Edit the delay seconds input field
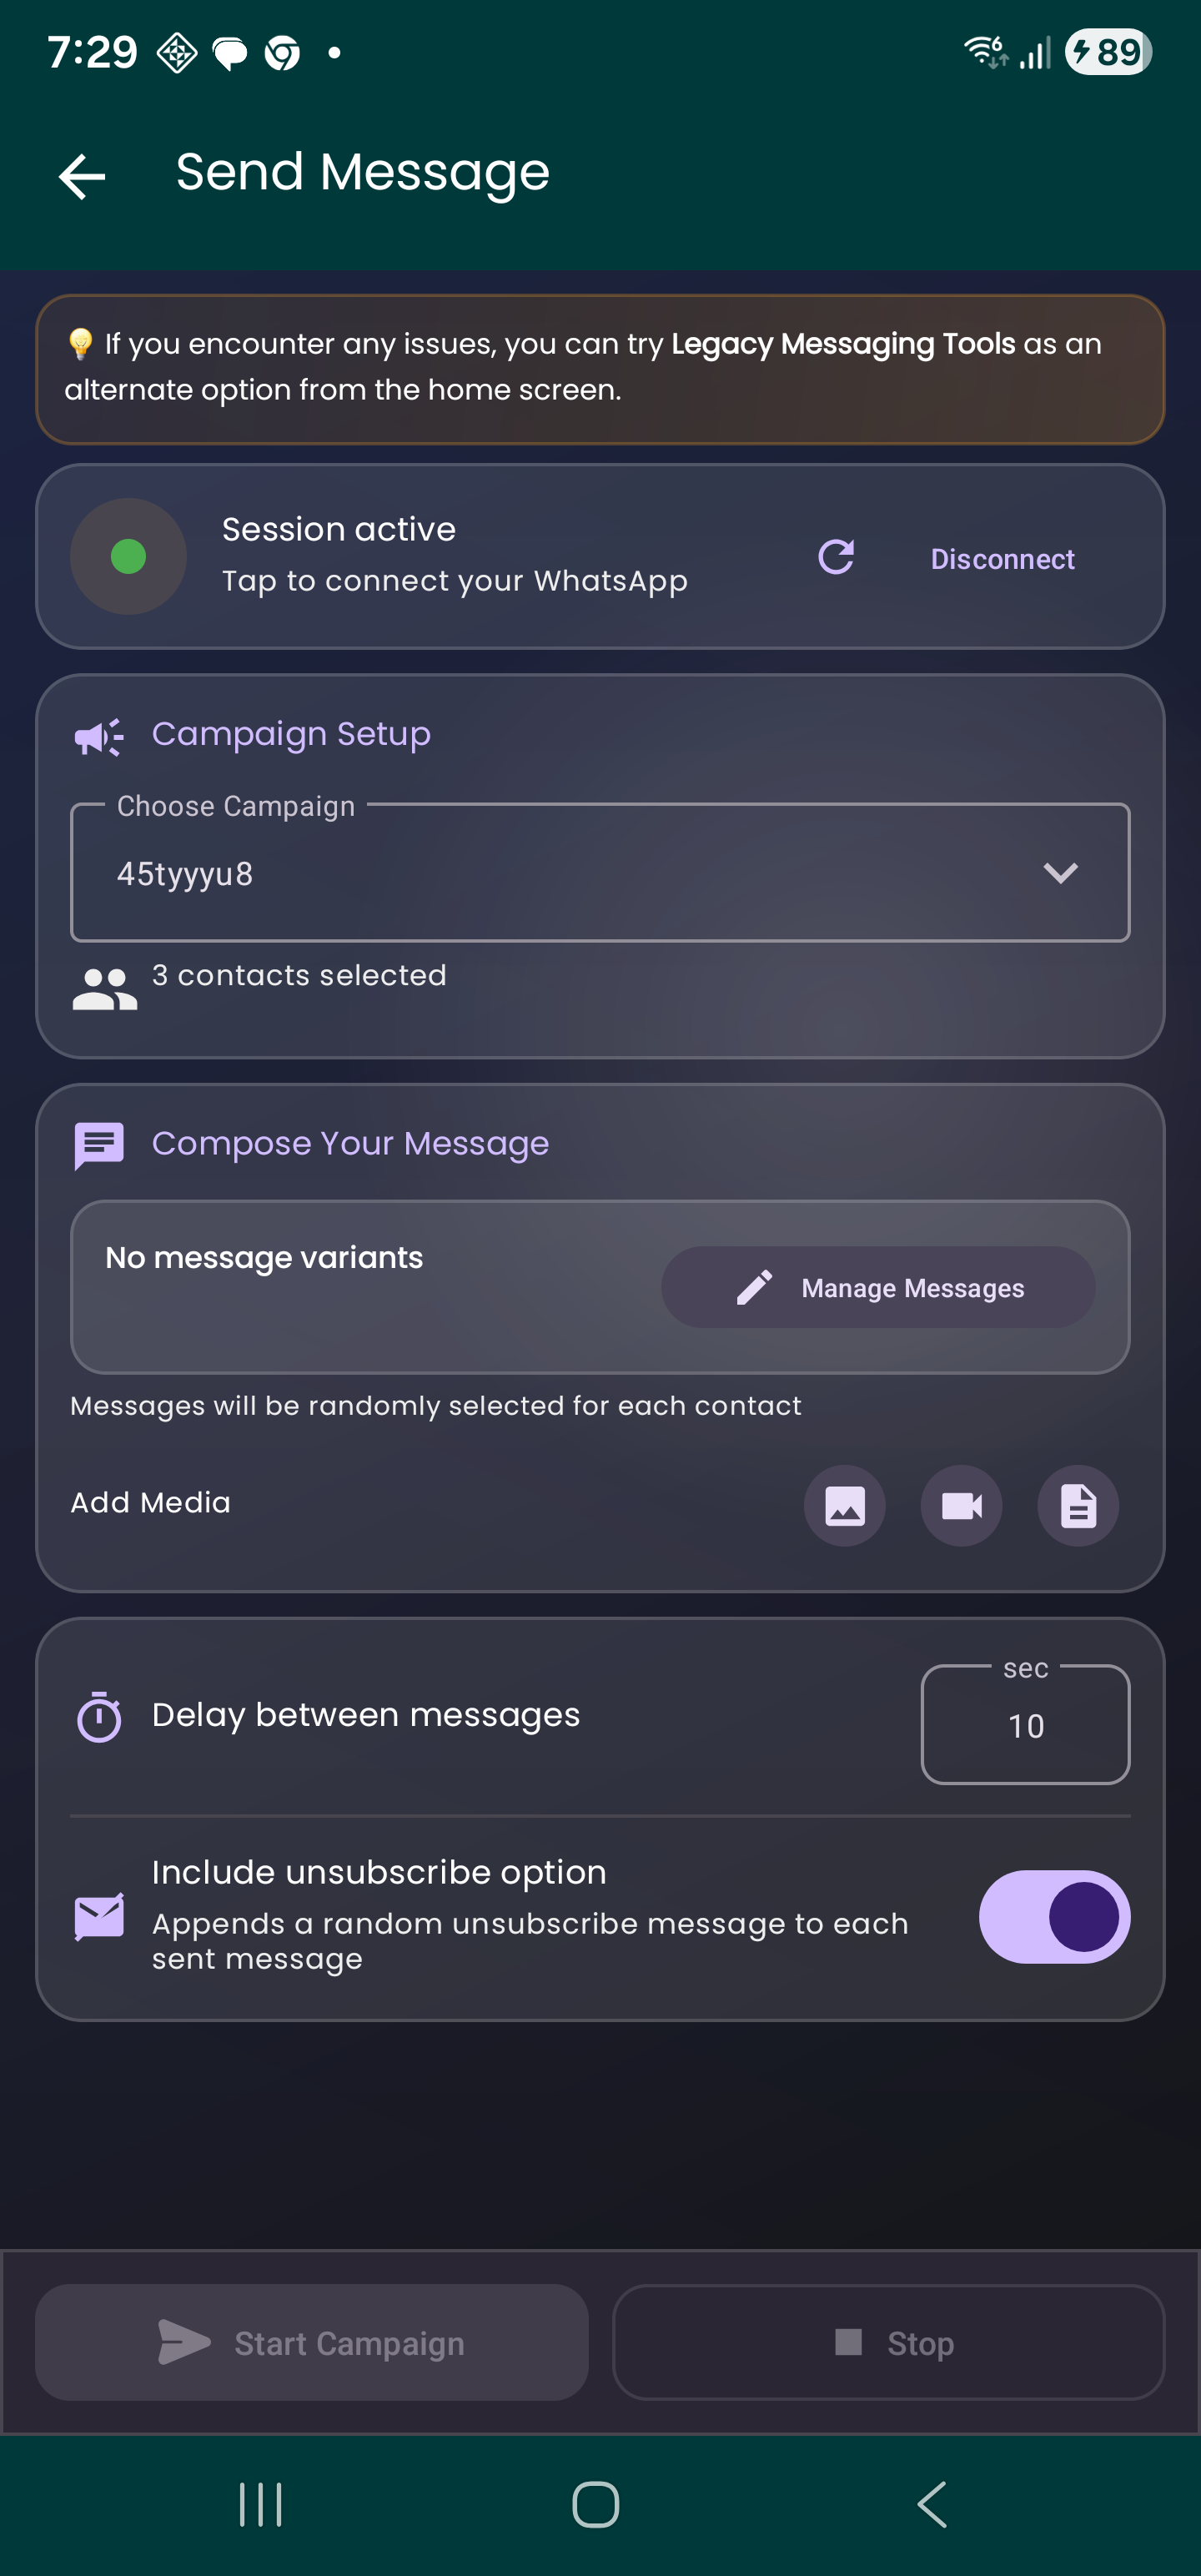Image resolution: width=1201 pixels, height=2576 pixels. tap(1025, 1724)
